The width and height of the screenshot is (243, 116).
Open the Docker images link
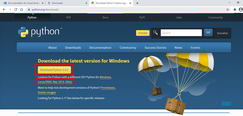tap(47, 92)
